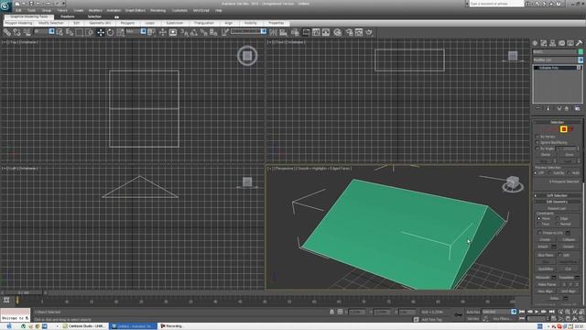Switch to the Motion command panel
The image size is (586, 330).
tap(561, 43)
